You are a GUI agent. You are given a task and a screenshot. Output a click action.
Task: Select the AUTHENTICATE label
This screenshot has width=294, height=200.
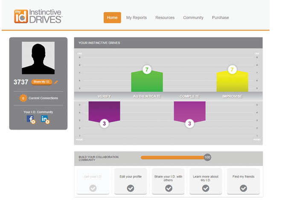click(x=147, y=96)
